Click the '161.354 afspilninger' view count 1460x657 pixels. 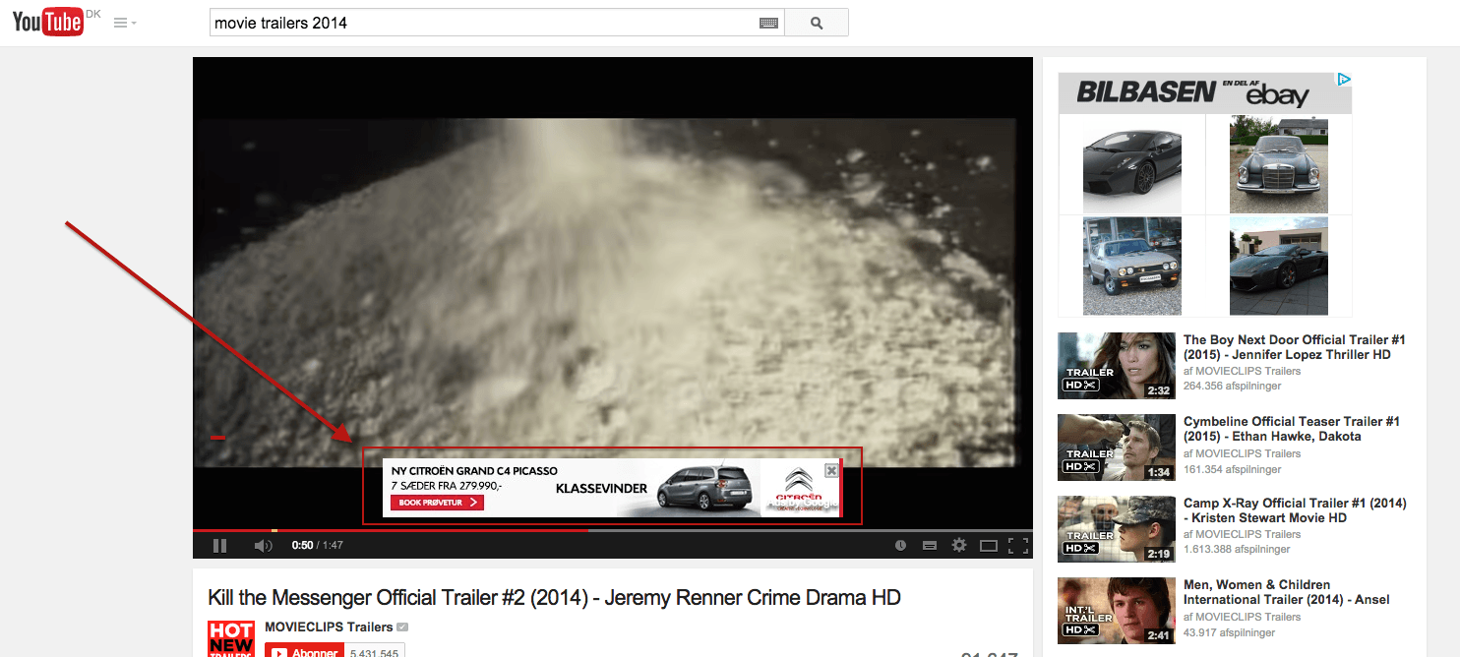1233,468
